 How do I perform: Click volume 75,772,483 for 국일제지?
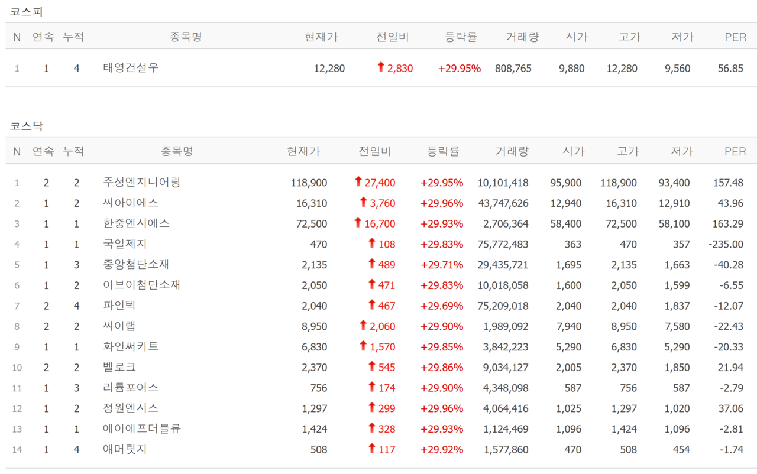503,245
